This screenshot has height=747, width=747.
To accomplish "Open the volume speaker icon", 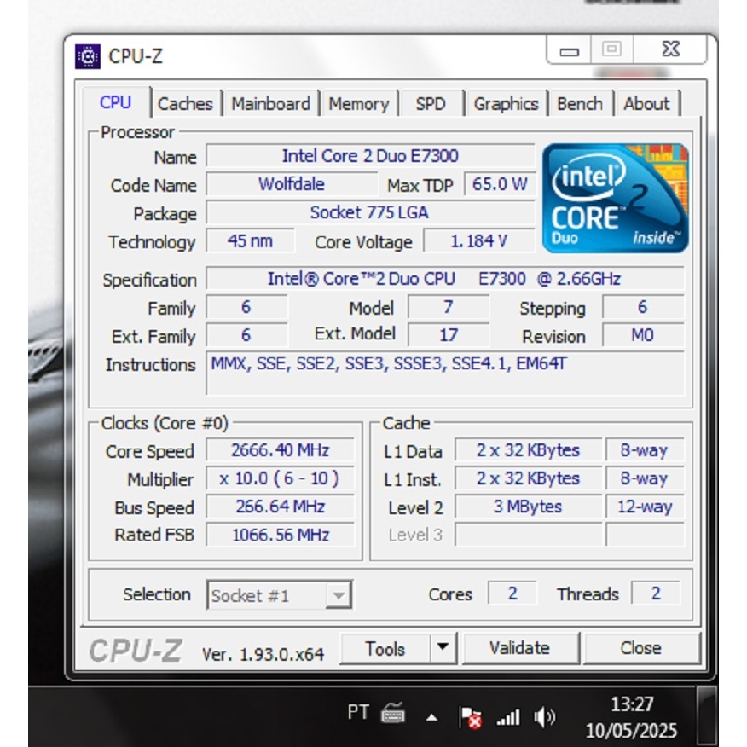I will (545, 717).
